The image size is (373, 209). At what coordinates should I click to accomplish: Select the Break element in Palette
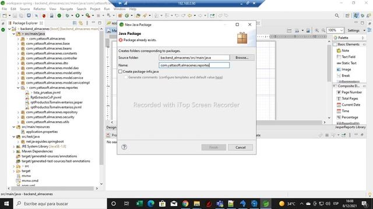343,76
